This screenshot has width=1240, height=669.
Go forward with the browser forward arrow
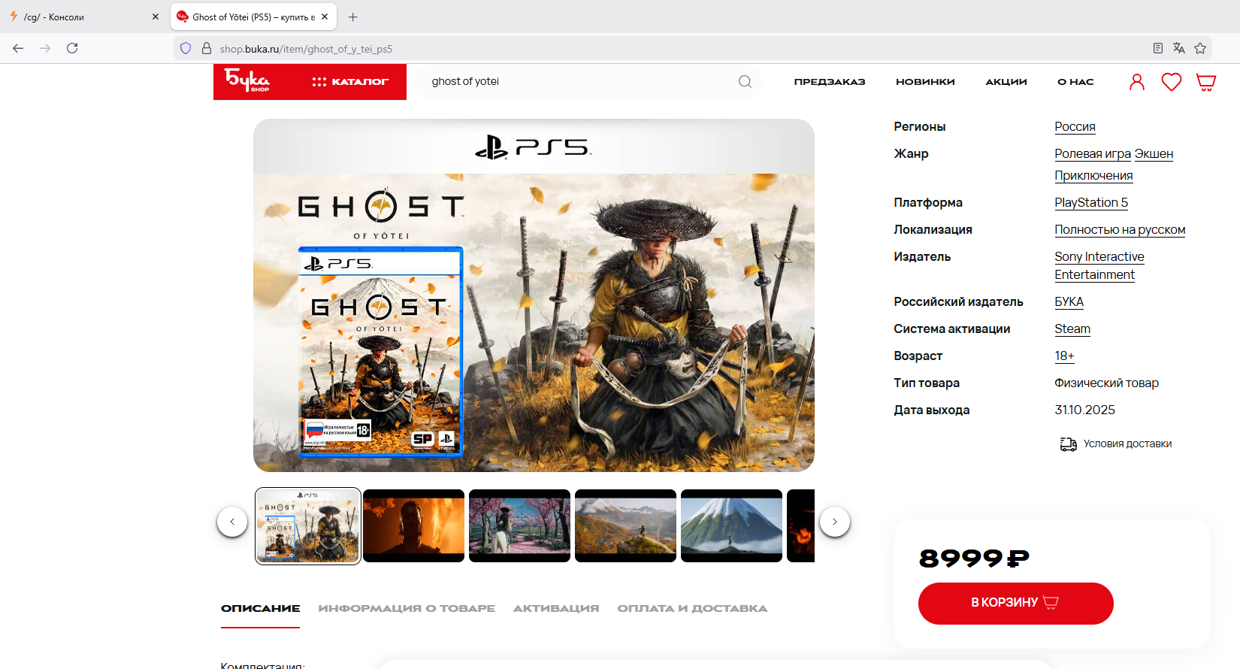pyautogui.click(x=45, y=48)
